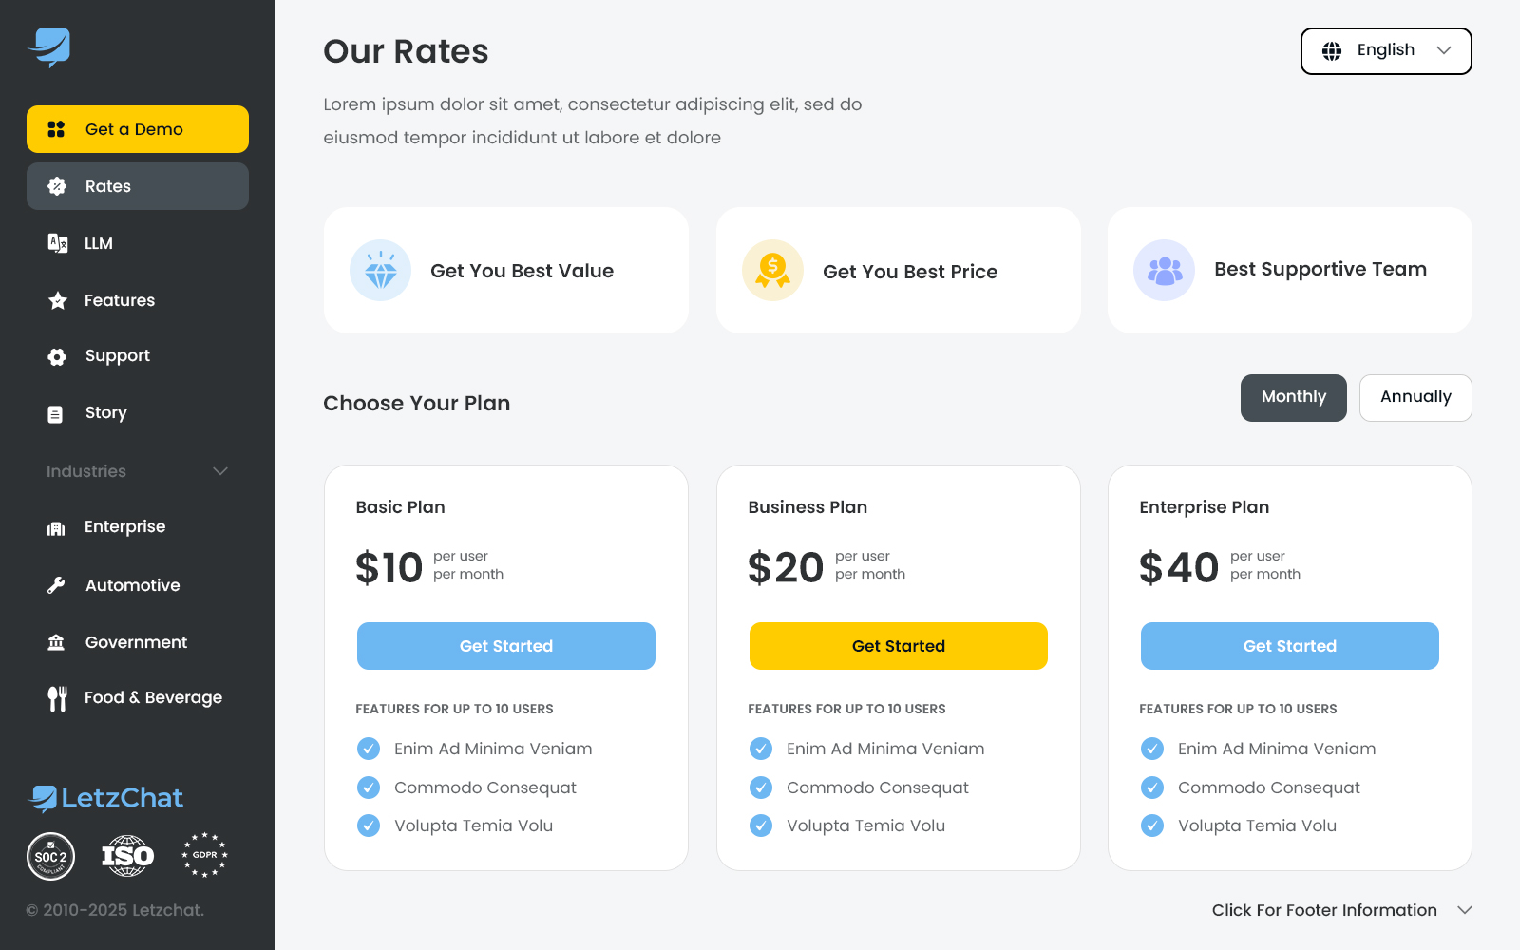Click the diamond Best Value icon
1520x950 pixels.
click(381, 271)
